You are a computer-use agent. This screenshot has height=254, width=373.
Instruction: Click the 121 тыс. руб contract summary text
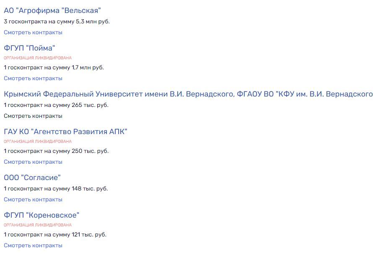pos(54,234)
